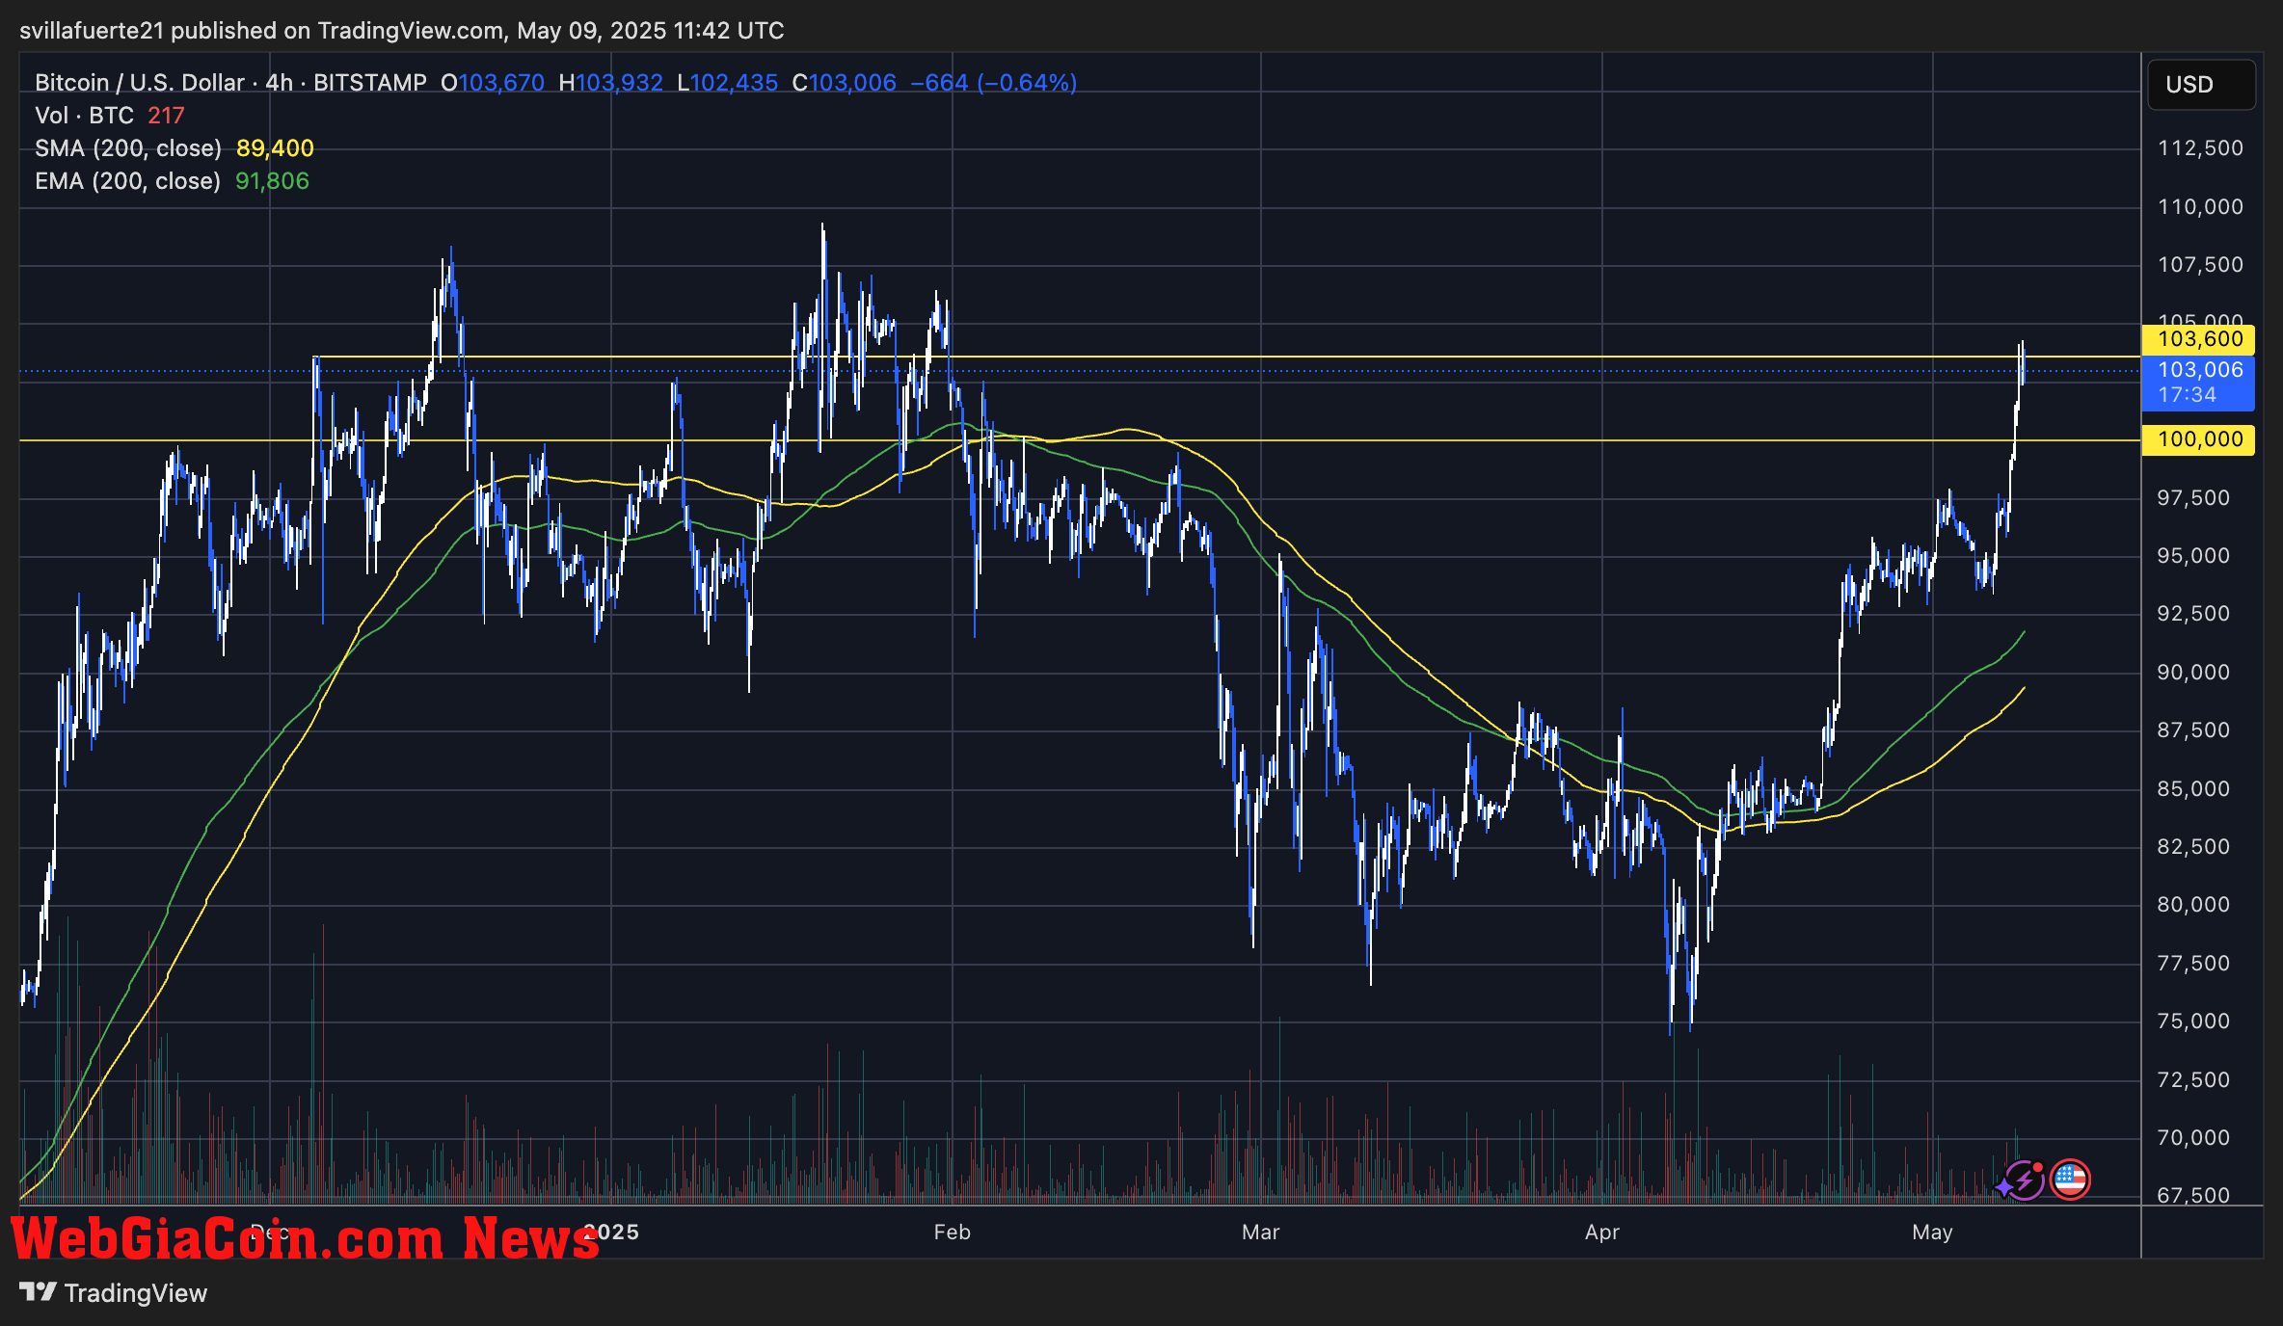
Task: Click the change value −664 (−0.64%)
Action: click(993, 83)
